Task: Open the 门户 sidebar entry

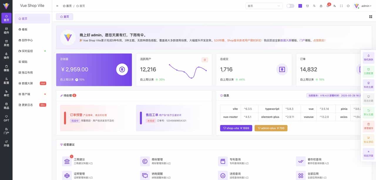Action: (6, 130)
